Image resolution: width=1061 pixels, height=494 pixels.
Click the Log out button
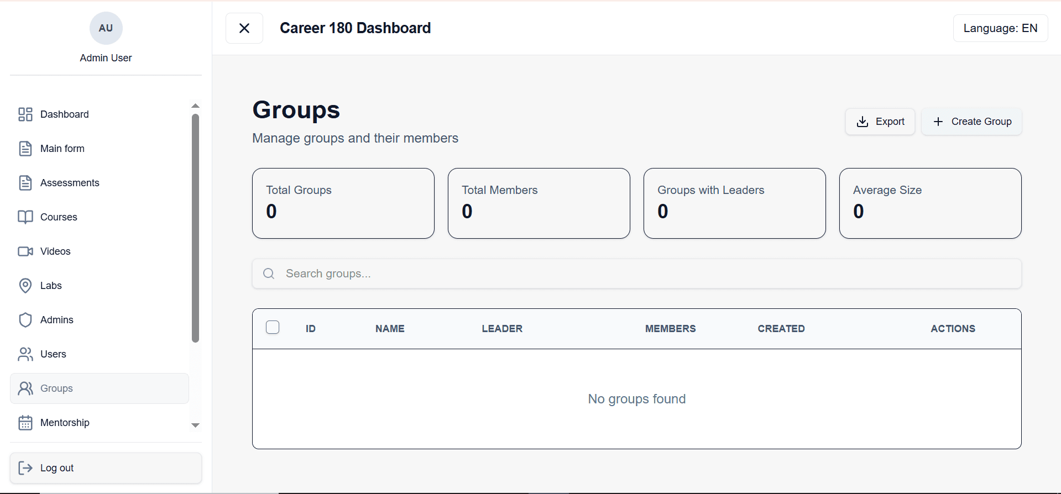(x=106, y=468)
